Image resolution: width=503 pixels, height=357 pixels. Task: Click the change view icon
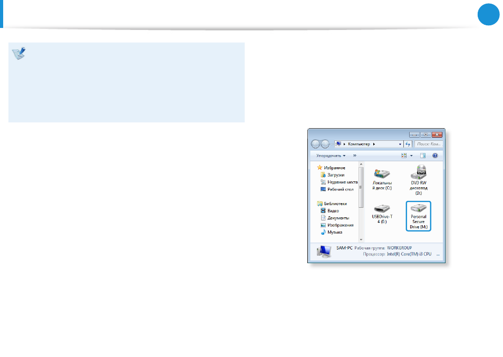tap(404, 156)
